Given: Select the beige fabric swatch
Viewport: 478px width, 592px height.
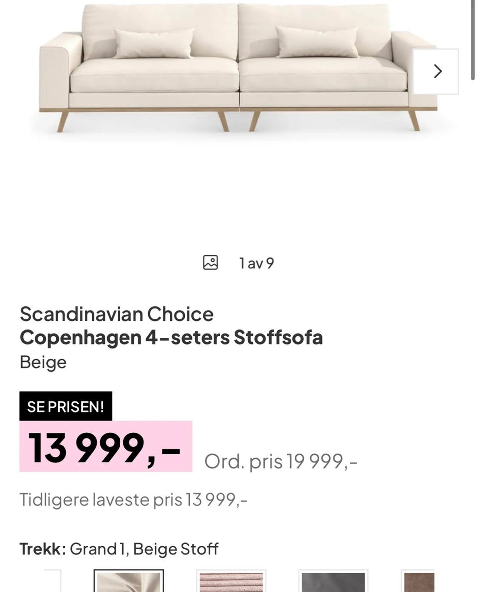Looking at the screenshot, I should 129,581.
